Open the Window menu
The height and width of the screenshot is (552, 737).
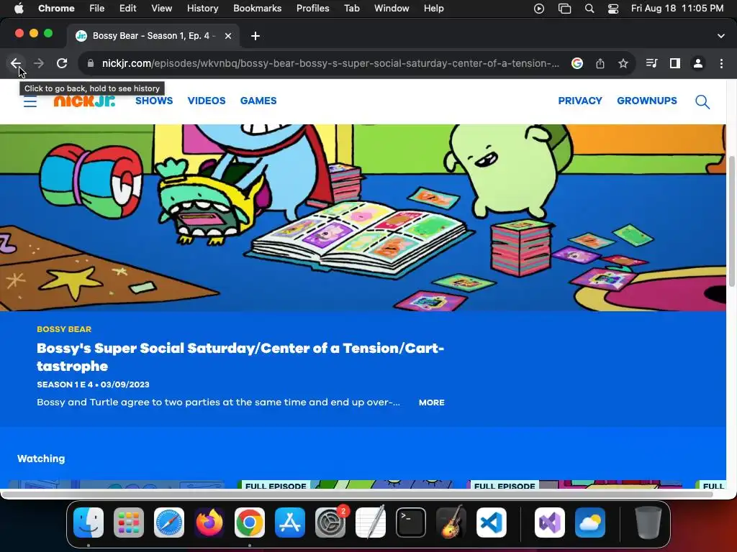(x=392, y=9)
